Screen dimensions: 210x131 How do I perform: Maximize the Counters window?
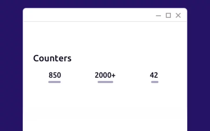[168, 15]
